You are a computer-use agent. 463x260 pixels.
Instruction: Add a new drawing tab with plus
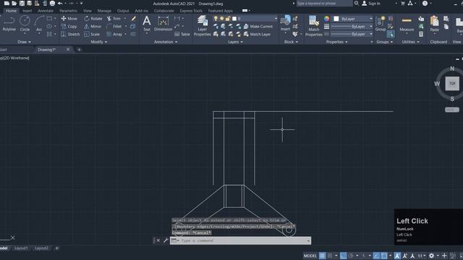point(79,50)
